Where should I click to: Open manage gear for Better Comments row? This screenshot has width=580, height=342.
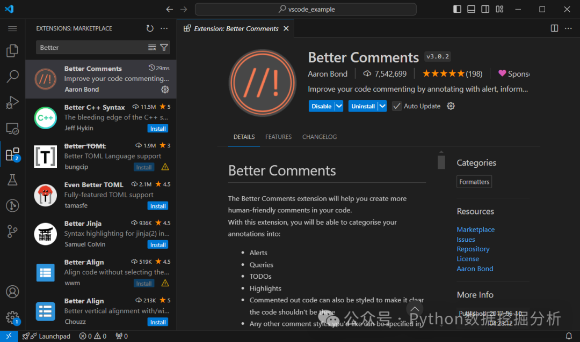(165, 90)
